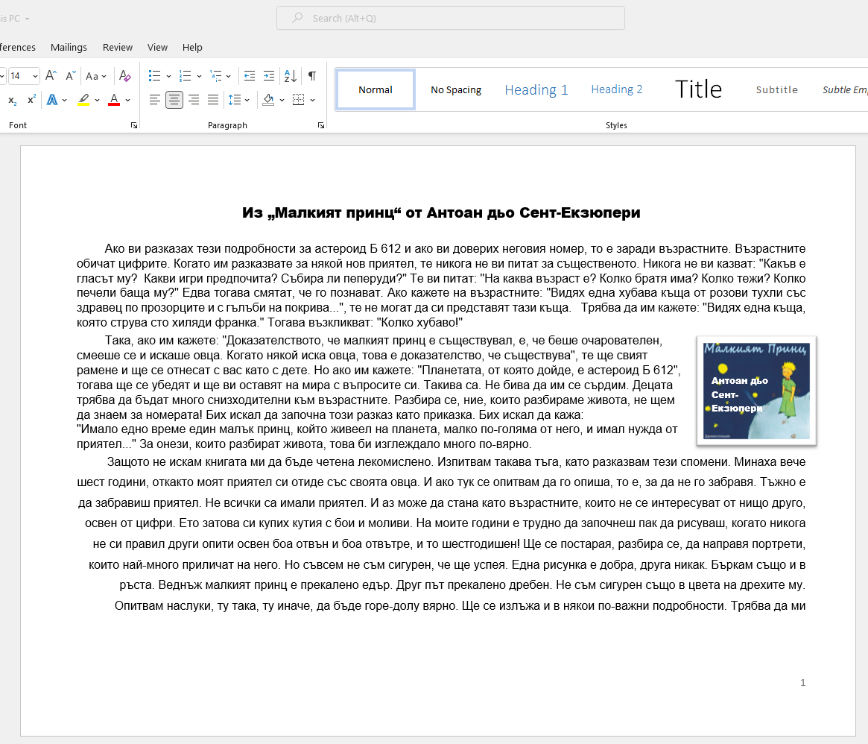Open the Help tab
868x744 pixels.
click(x=192, y=48)
